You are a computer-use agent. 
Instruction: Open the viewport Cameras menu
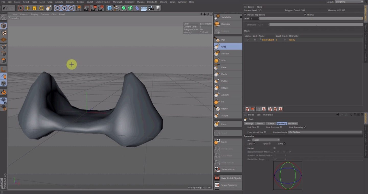pyautogui.click(x=24, y=14)
